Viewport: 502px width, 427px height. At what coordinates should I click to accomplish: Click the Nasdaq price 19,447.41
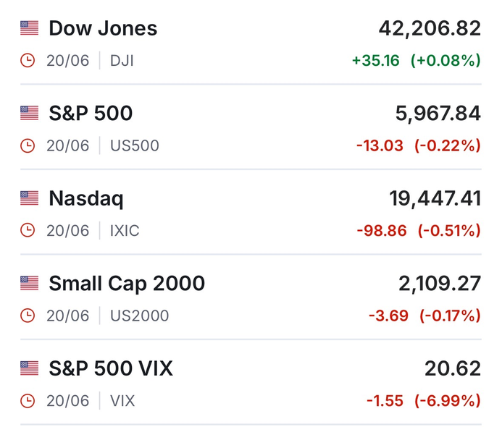435,198
